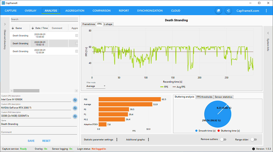
Task: Click the SAVE button
Action: pyautogui.click(x=31, y=141)
